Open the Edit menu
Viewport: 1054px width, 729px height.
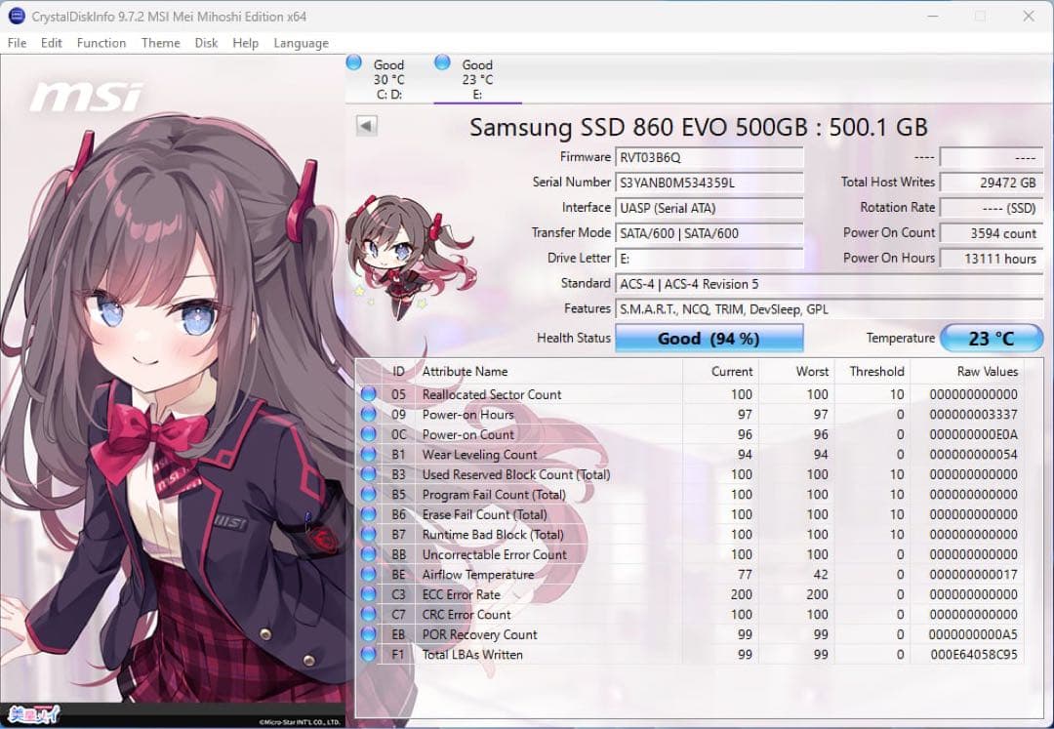[x=51, y=43]
